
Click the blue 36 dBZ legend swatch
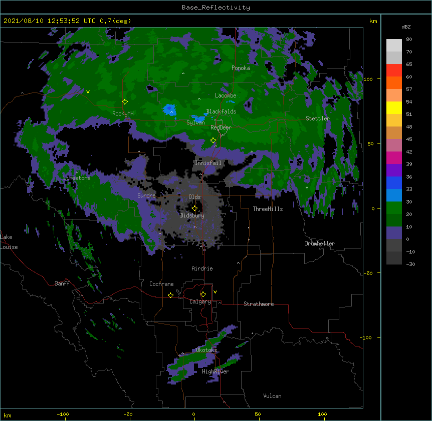[394, 182]
